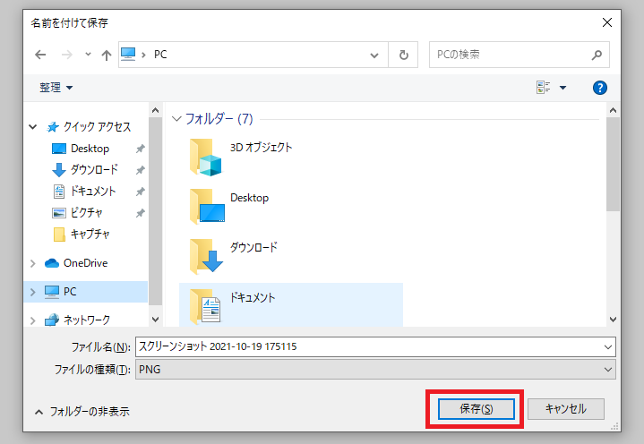Image resolution: width=644 pixels, height=444 pixels.
Task: Select OneDrive in the navigation pane
Action: (x=85, y=263)
